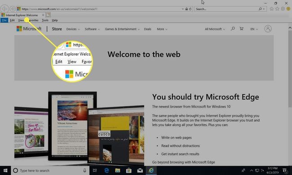Click the Get instant search results bullet

coord(180,154)
